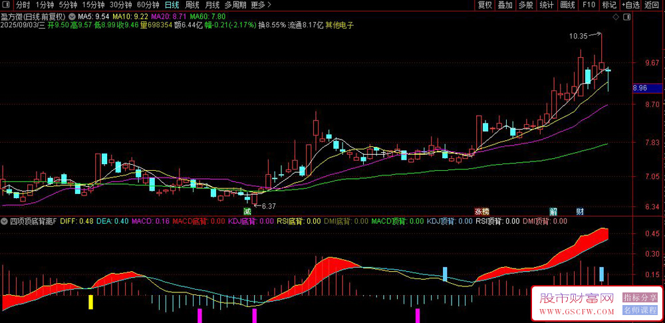Click the diamond icon above chart
Viewport: 665px width, 323px height.
[616, 17]
